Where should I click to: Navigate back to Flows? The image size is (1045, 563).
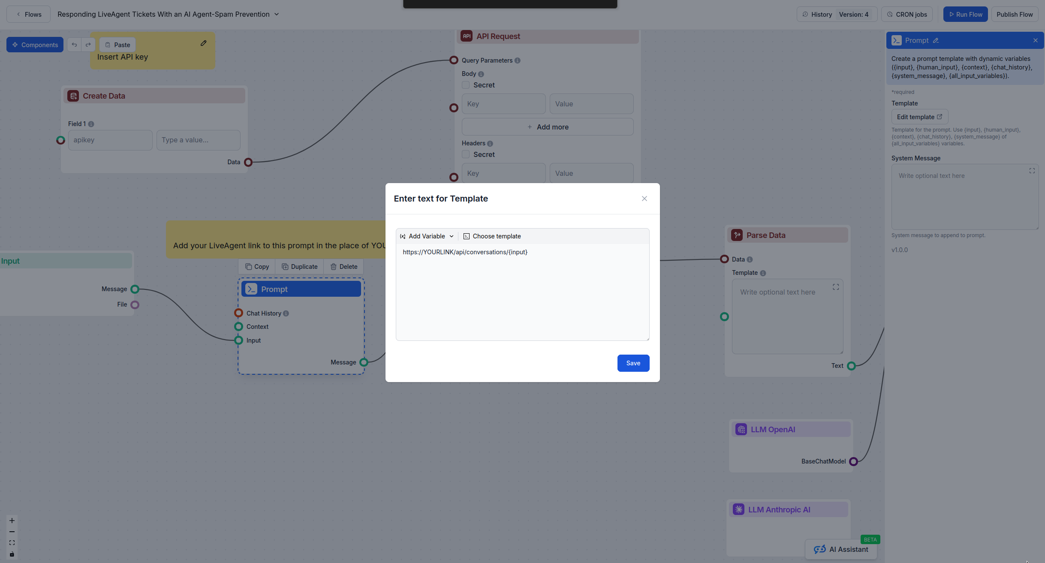click(x=28, y=14)
